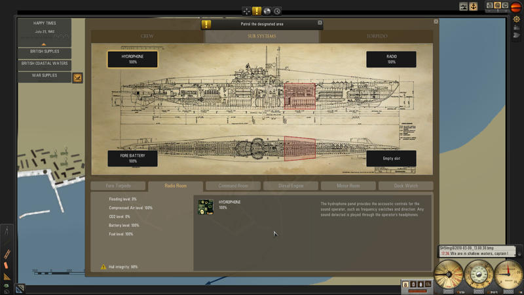This screenshot has height=295, width=524.
Task: Select the Fore Battery subsystem box
Action: point(132,158)
